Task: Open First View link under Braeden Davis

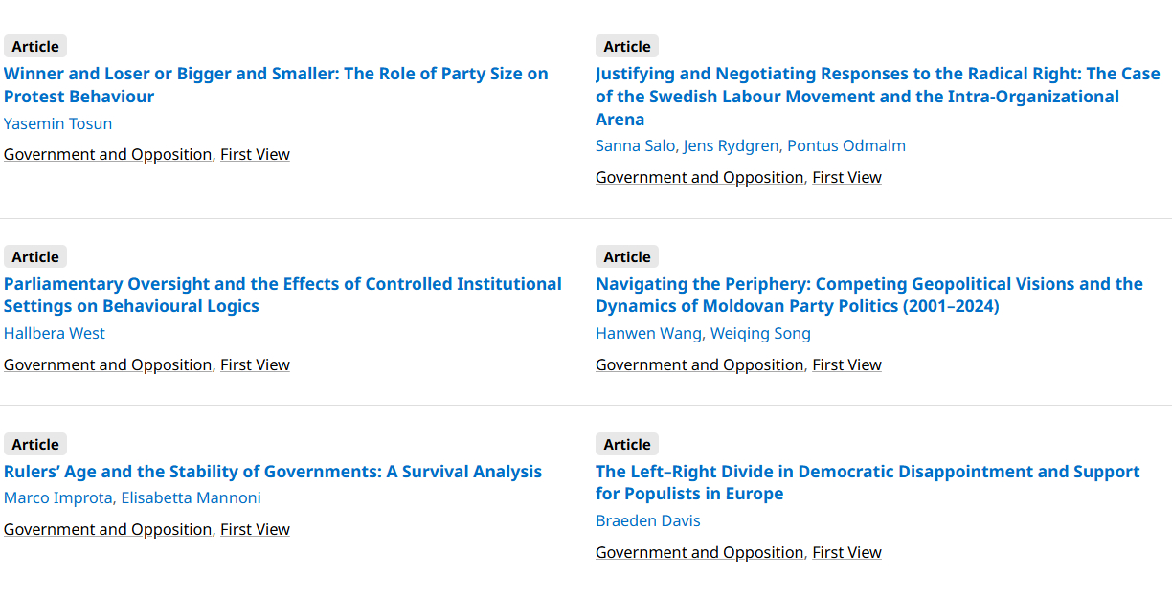Action: 846,552
